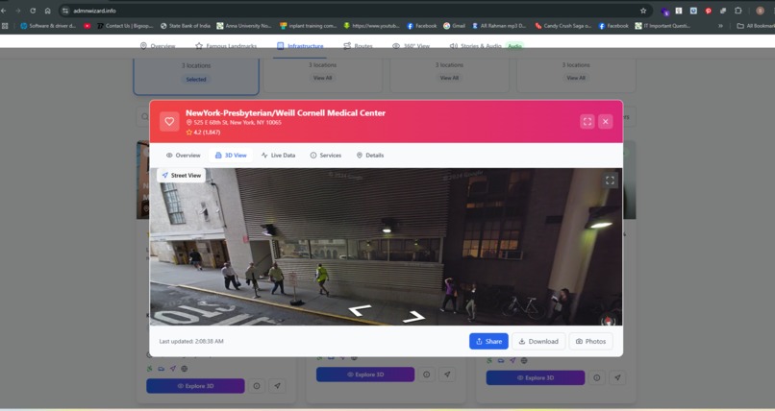Image resolution: width=775 pixels, height=411 pixels.
Task: Favorite the hospital with the heart icon
Action: (169, 121)
